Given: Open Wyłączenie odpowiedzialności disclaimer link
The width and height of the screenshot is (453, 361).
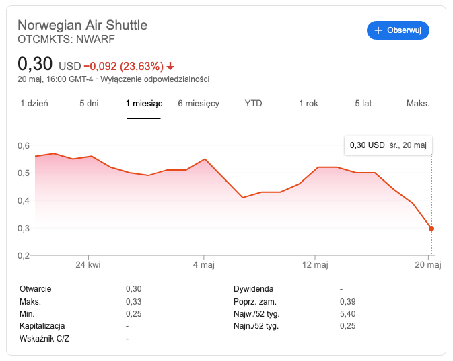Looking at the screenshot, I should tap(155, 79).
